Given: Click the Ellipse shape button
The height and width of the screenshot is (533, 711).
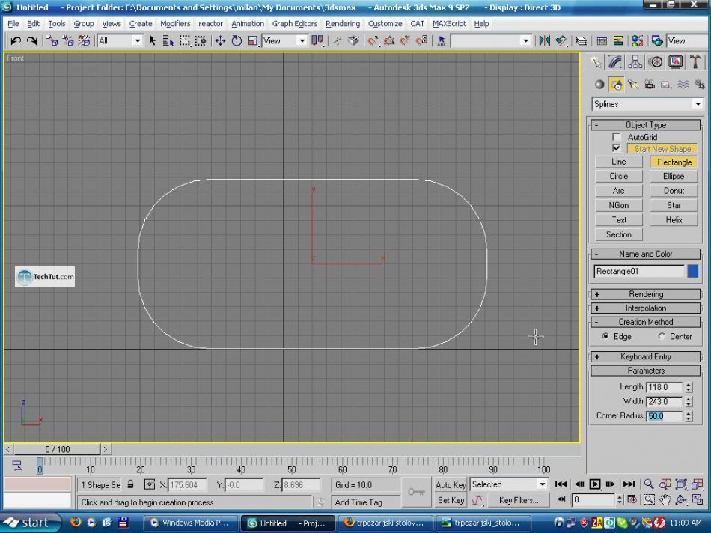Looking at the screenshot, I should click(674, 176).
